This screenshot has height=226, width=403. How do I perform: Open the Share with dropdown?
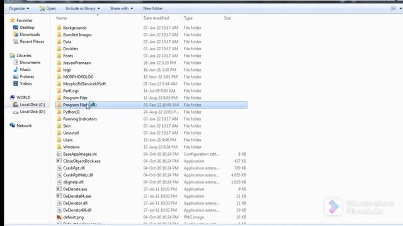[122, 8]
